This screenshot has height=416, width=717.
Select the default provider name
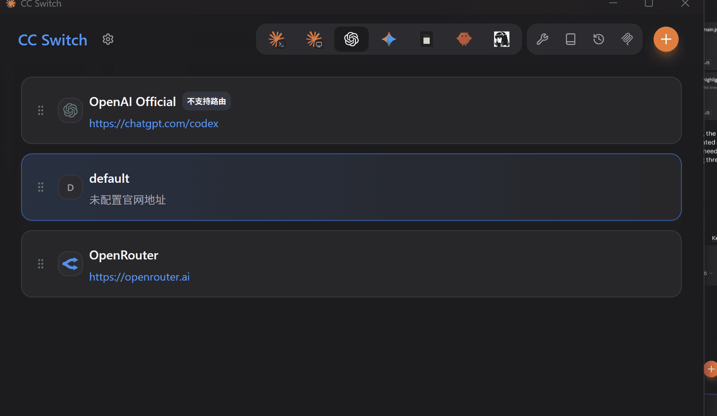[109, 178]
